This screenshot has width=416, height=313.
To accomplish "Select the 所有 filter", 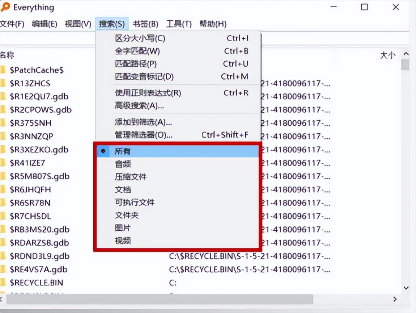I will point(178,151).
